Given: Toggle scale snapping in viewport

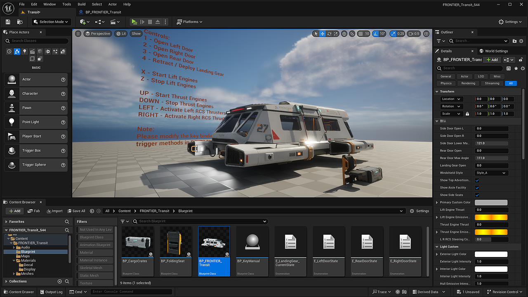Looking at the screenshot, I should click(x=393, y=34).
